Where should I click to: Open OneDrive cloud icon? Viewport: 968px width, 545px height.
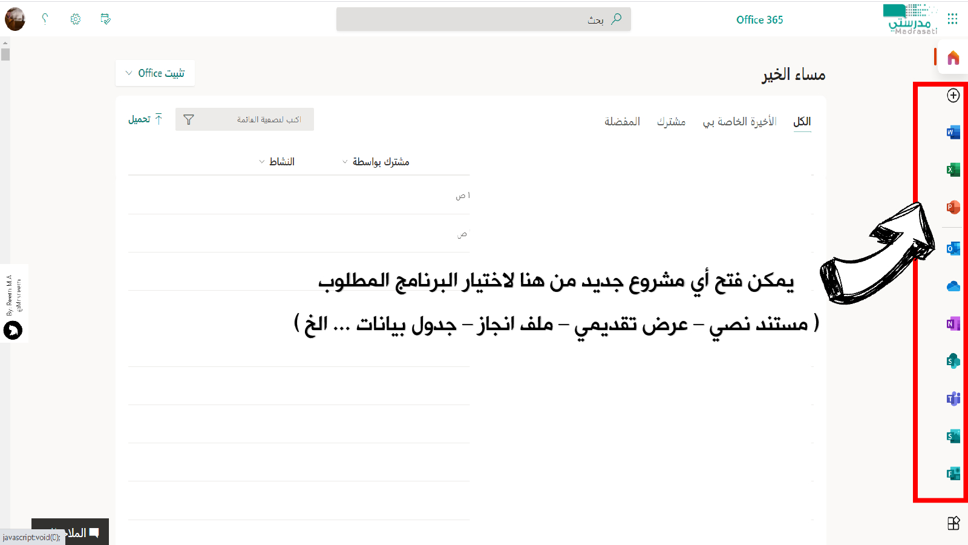click(x=953, y=286)
